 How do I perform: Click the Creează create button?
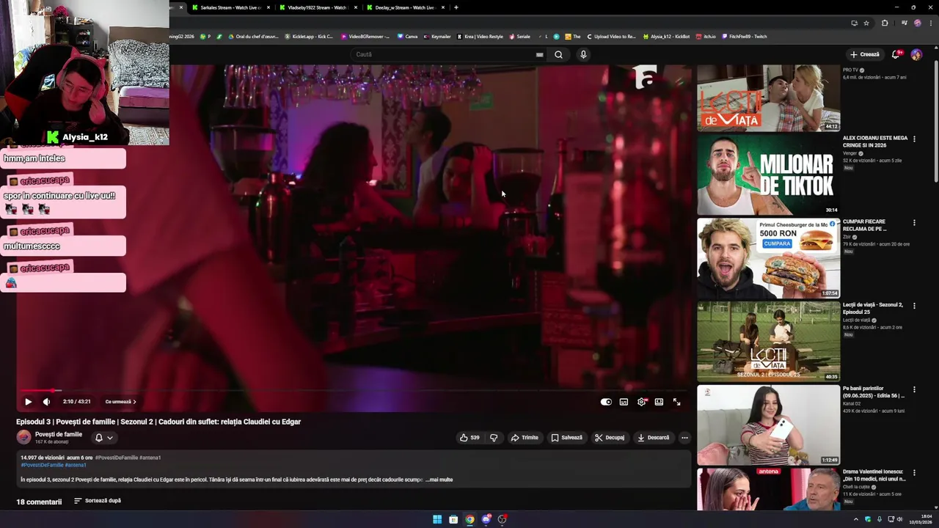click(864, 54)
